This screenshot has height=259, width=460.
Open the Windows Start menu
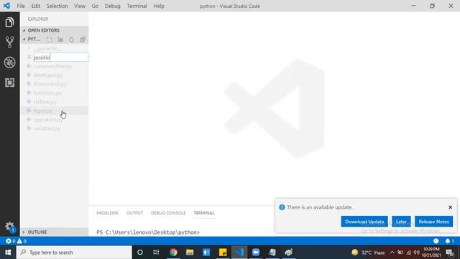[x=8, y=253]
